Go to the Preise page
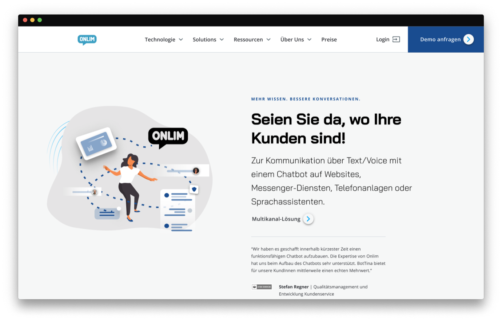 (x=329, y=40)
